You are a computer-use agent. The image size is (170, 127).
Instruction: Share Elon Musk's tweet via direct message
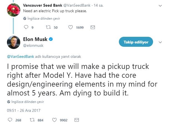pyautogui.click(x=77, y=120)
